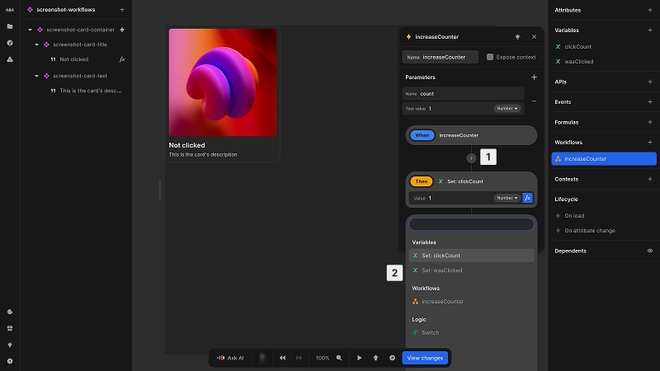
Task: Select Not clicked text row in tree
Action: (74, 59)
